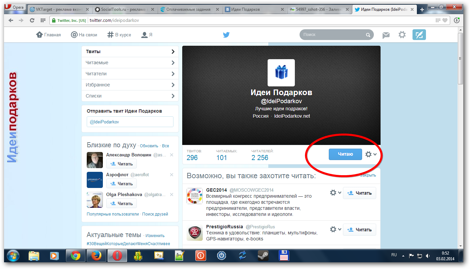Open Windows Explorer folder in taskbar
The image size is (470, 269).
click(34, 256)
